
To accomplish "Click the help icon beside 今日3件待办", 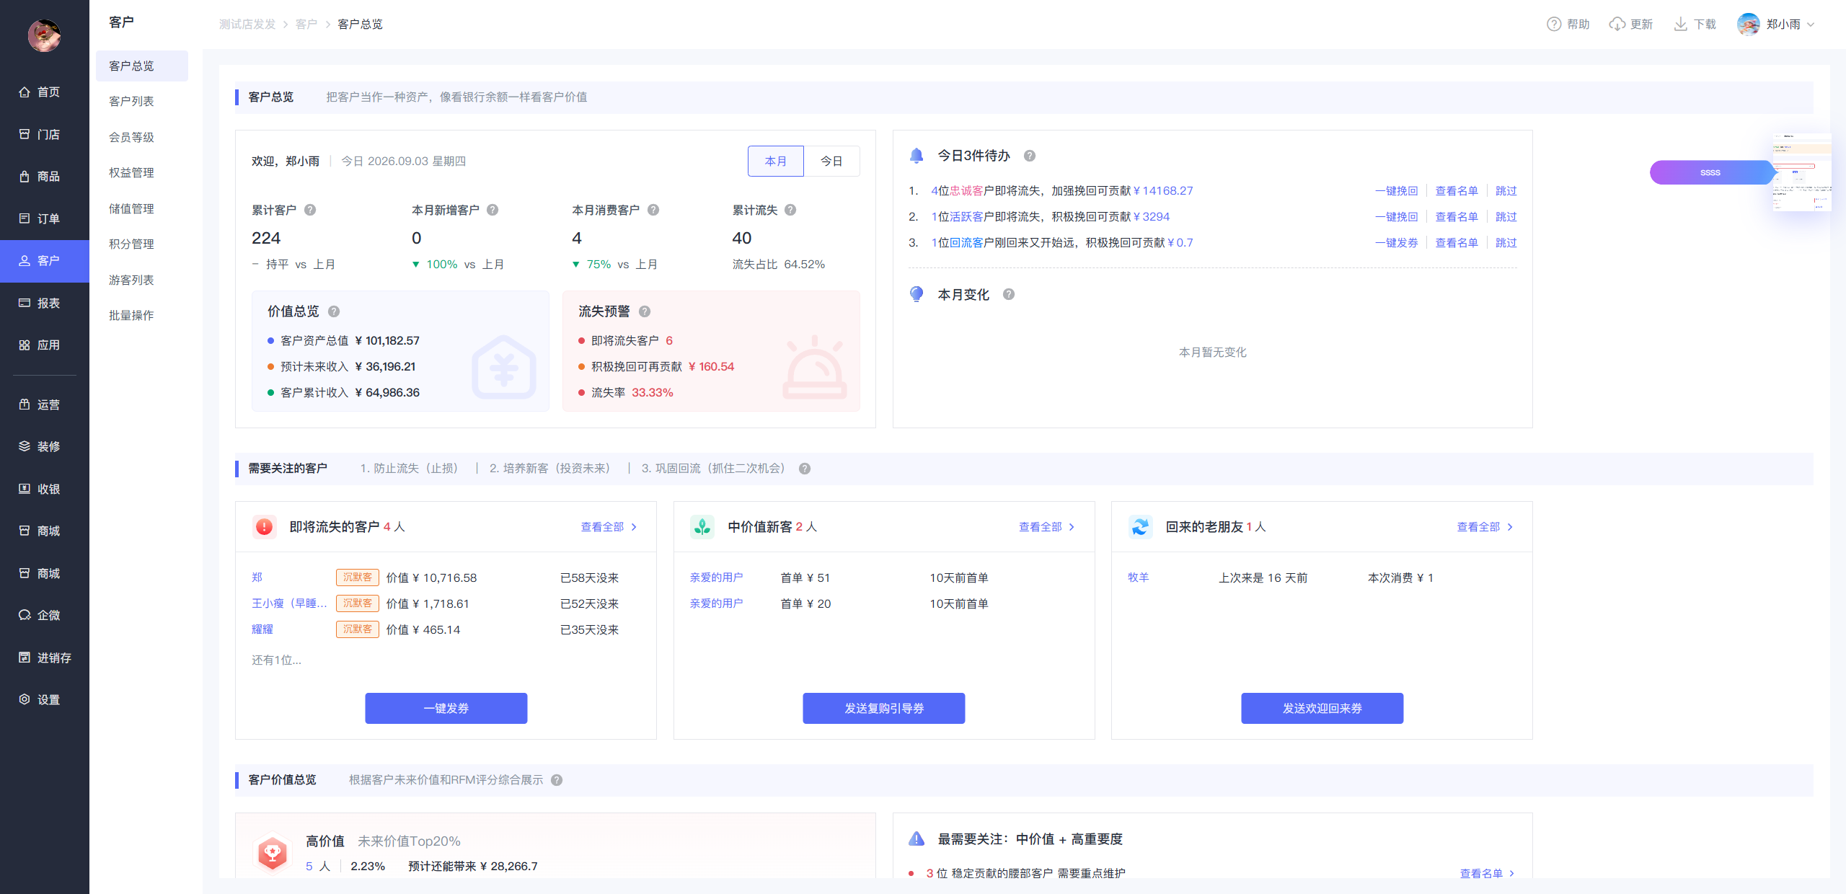I will pyautogui.click(x=1030, y=156).
